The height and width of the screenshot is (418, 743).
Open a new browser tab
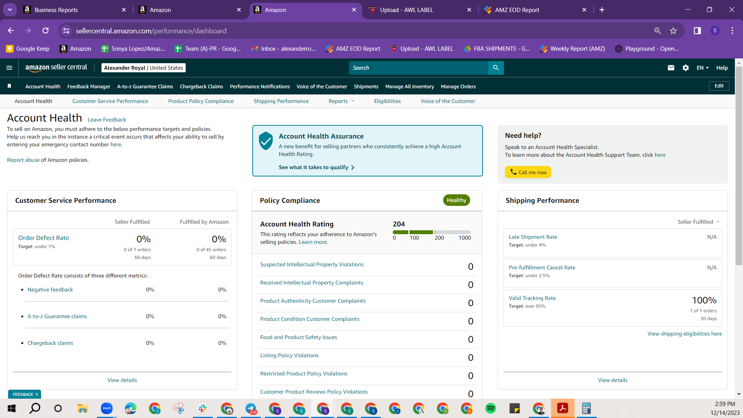pos(602,10)
